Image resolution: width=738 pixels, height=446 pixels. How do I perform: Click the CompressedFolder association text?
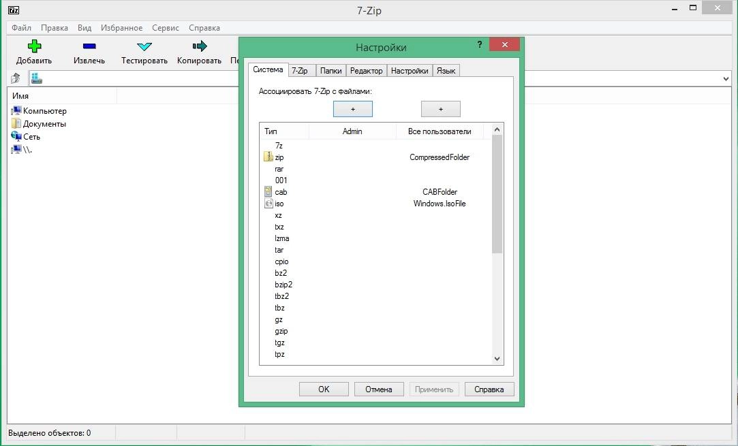pyautogui.click(x=440, y=157)
